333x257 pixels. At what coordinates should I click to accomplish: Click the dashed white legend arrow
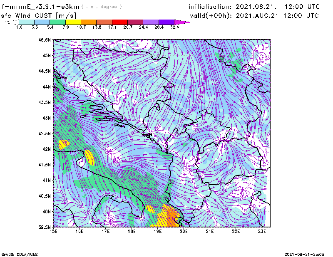pos(12,22)
